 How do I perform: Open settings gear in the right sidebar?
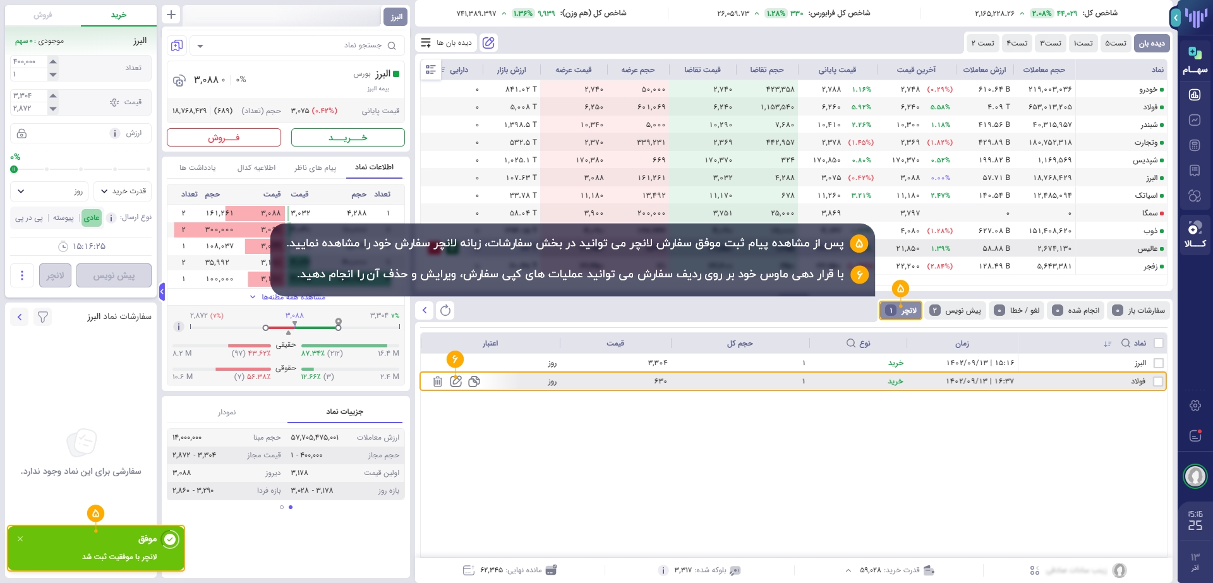click(1195, 406)
